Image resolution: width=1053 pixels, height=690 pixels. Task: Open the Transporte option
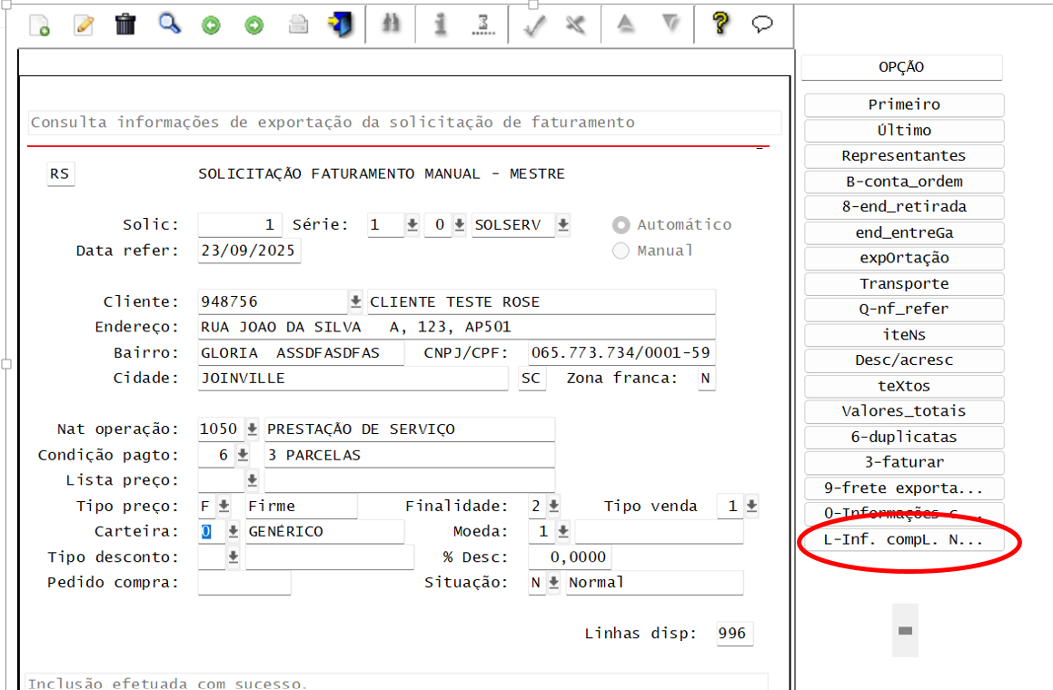point(904,283)
